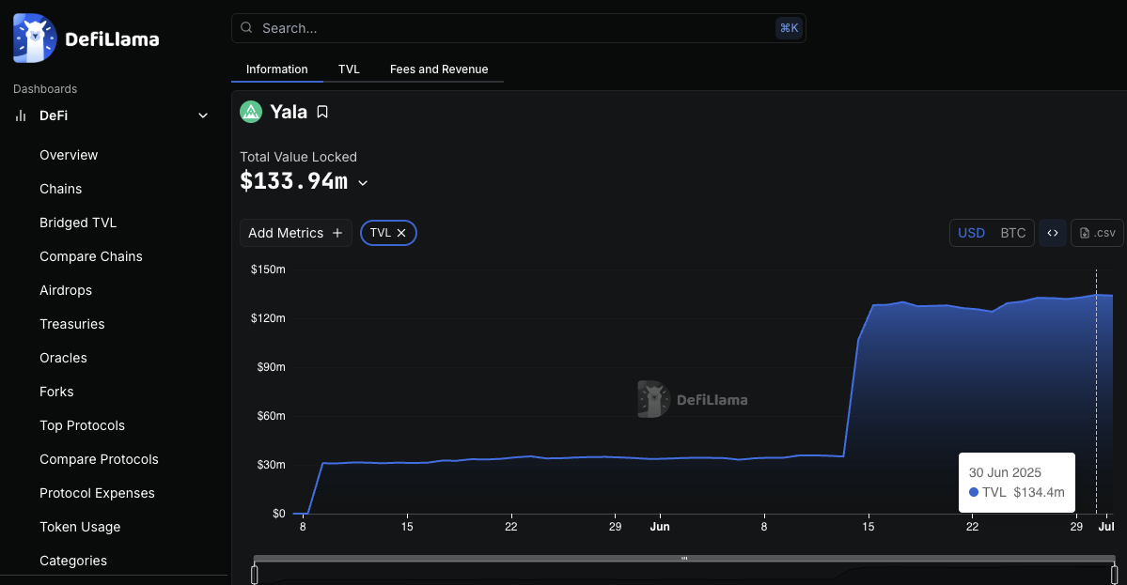
Task: Open Chains in the sidebar
Action: coord(60,189)
